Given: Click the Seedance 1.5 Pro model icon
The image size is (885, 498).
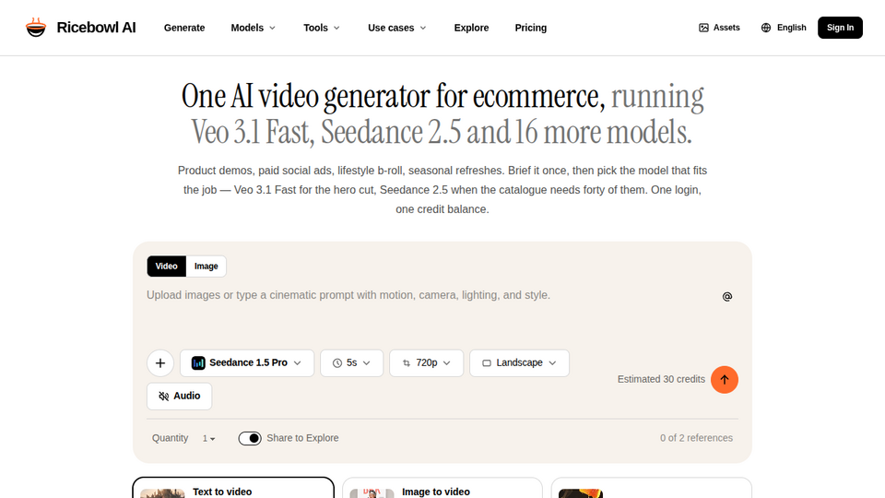Looking at the screenshot, I should pyautogui.click(x=198, y=363).
